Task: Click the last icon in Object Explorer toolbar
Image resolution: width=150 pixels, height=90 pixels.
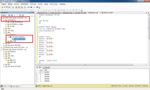Action: (23, 15)
